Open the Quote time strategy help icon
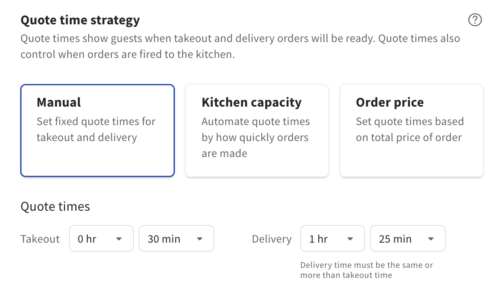The width and height of the screenshot is (502, 293). pyautogui.click(x=475, y=20)
